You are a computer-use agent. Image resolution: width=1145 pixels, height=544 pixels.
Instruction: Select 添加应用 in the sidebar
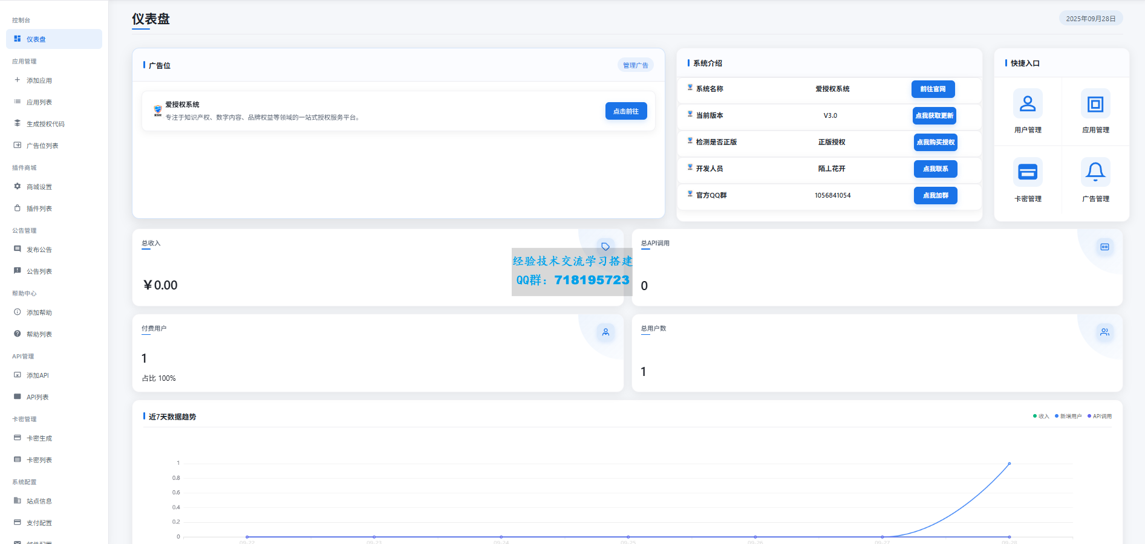click(39, 80)
